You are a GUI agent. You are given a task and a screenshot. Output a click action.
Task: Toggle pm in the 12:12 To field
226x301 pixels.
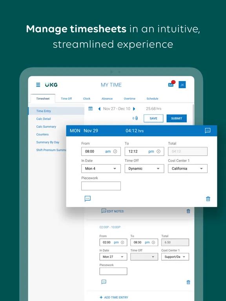(x=151, y=151)
